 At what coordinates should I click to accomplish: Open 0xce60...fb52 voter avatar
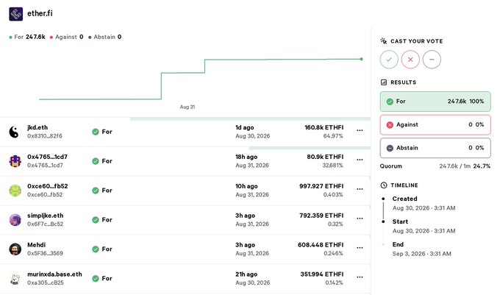coord(15,191)
